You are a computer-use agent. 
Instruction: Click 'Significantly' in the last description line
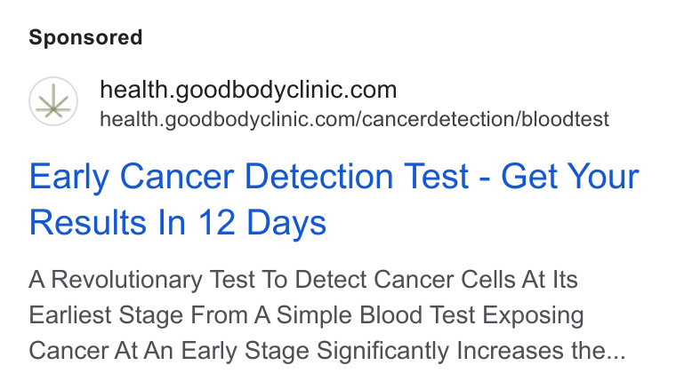pyautogui.click(x=382, y=350)
